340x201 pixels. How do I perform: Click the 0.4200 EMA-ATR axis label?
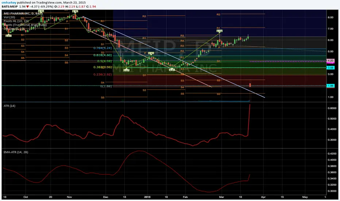tap(332, 153)
